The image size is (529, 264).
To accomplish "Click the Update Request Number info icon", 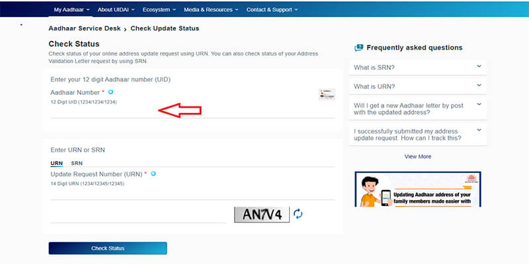I will click(x=153, y=174).
